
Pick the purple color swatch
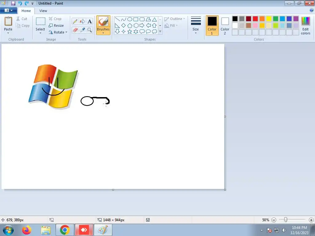(x=296, y=19)
